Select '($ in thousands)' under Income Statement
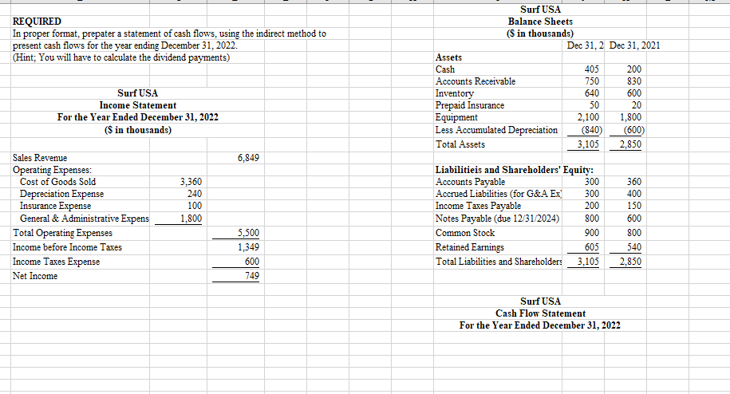This screenshot has width=730, height=394. pyautogui.click(x=138, y=130)
